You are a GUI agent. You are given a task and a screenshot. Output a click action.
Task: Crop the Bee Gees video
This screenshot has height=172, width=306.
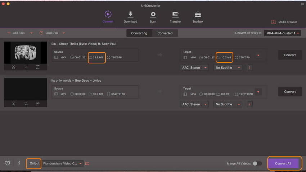tap(26, 104)
